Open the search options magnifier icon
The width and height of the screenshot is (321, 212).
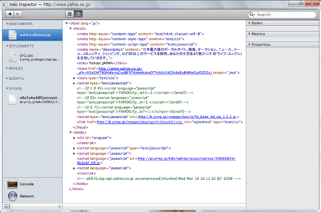click(252, 15)
